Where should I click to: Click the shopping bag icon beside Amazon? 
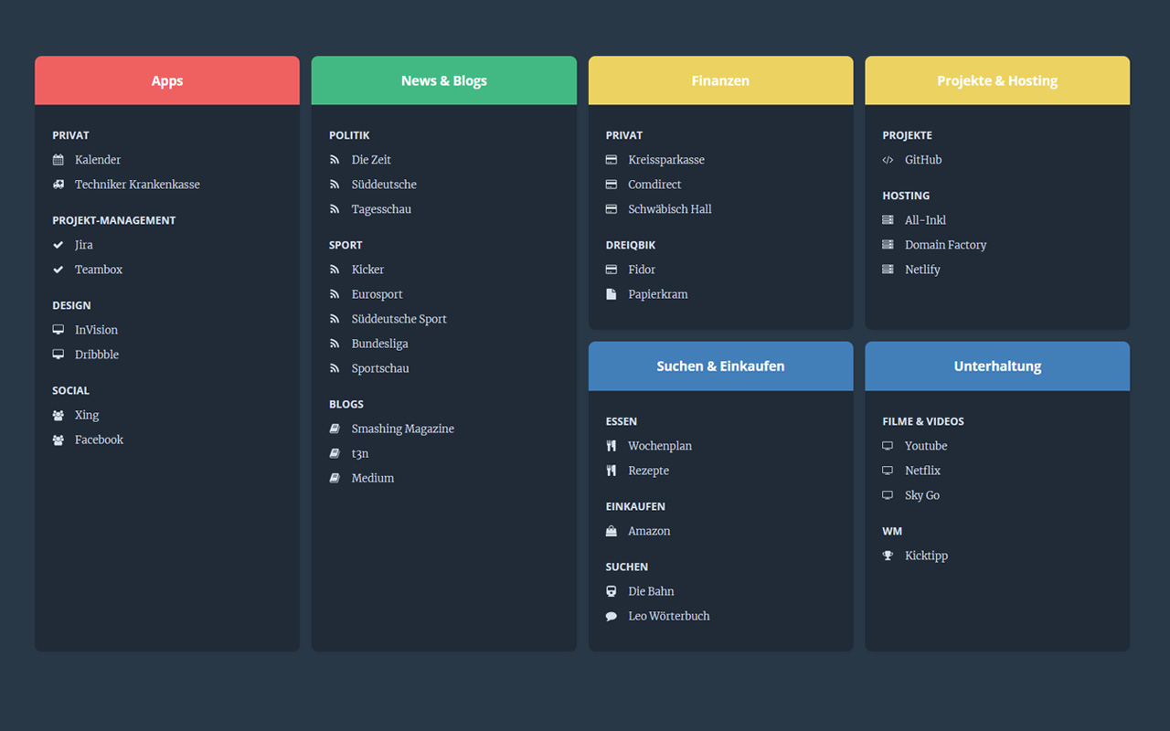[x=612, y=531]
